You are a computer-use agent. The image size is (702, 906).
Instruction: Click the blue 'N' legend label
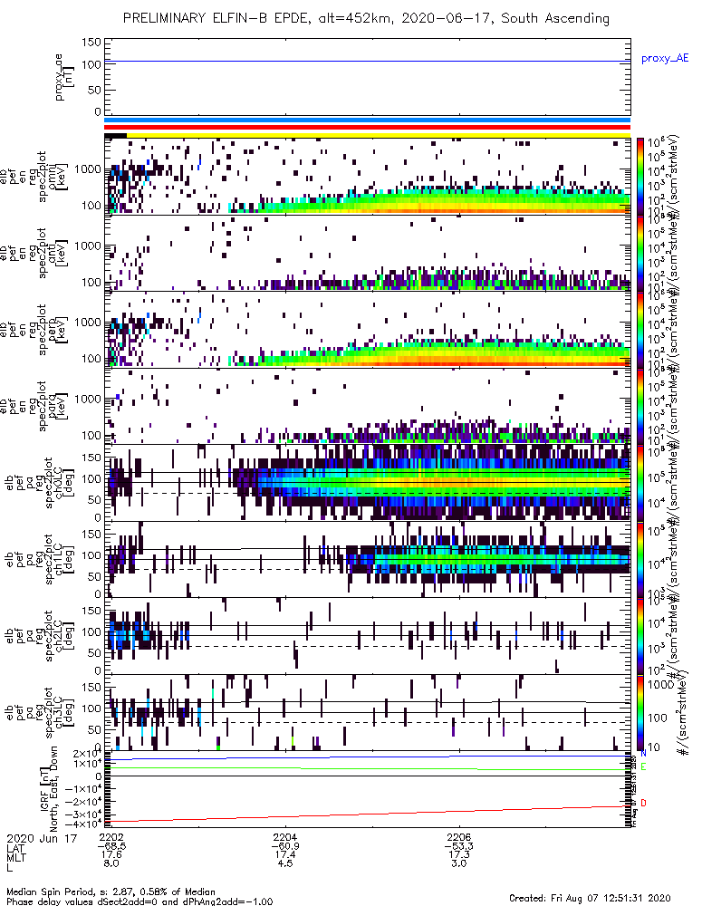click(x=644, y=754)
